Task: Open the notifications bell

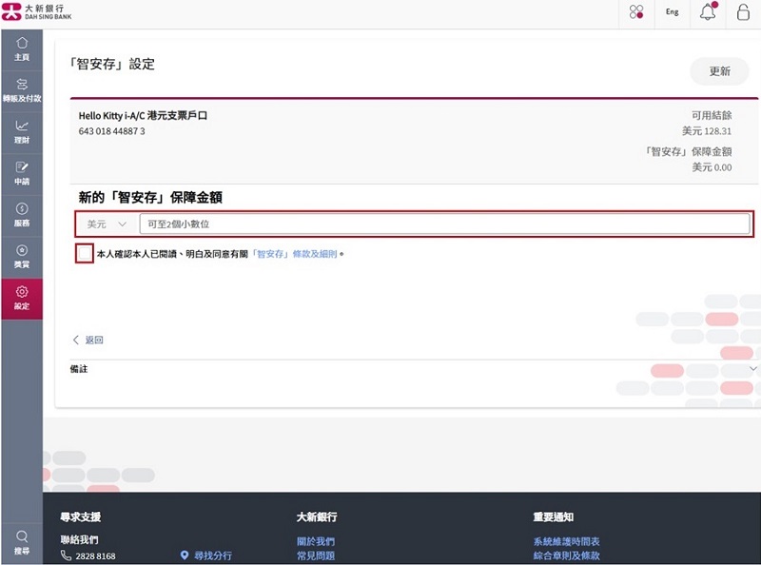Action: pyautogui.click(x=708, y=13)
